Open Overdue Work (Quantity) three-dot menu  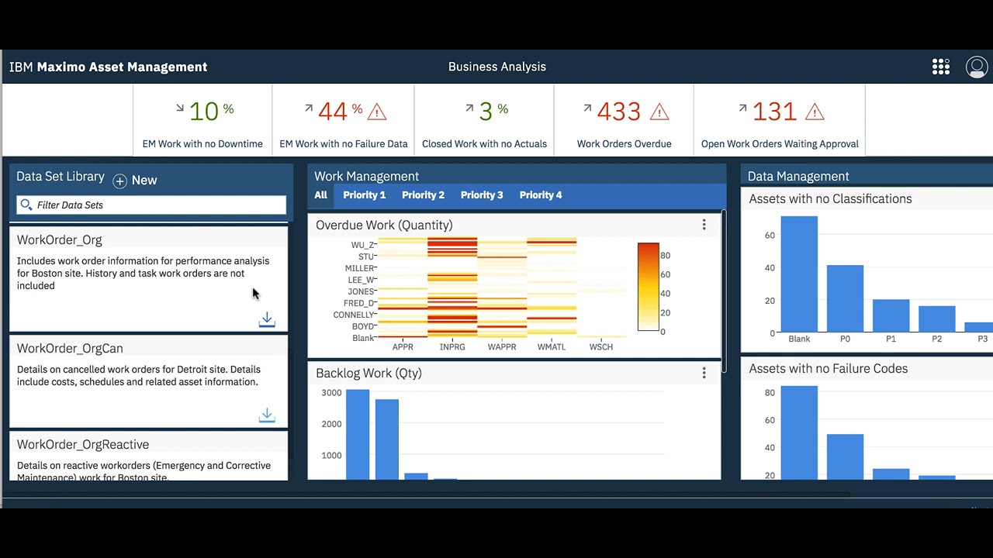[x=704, y=225]
